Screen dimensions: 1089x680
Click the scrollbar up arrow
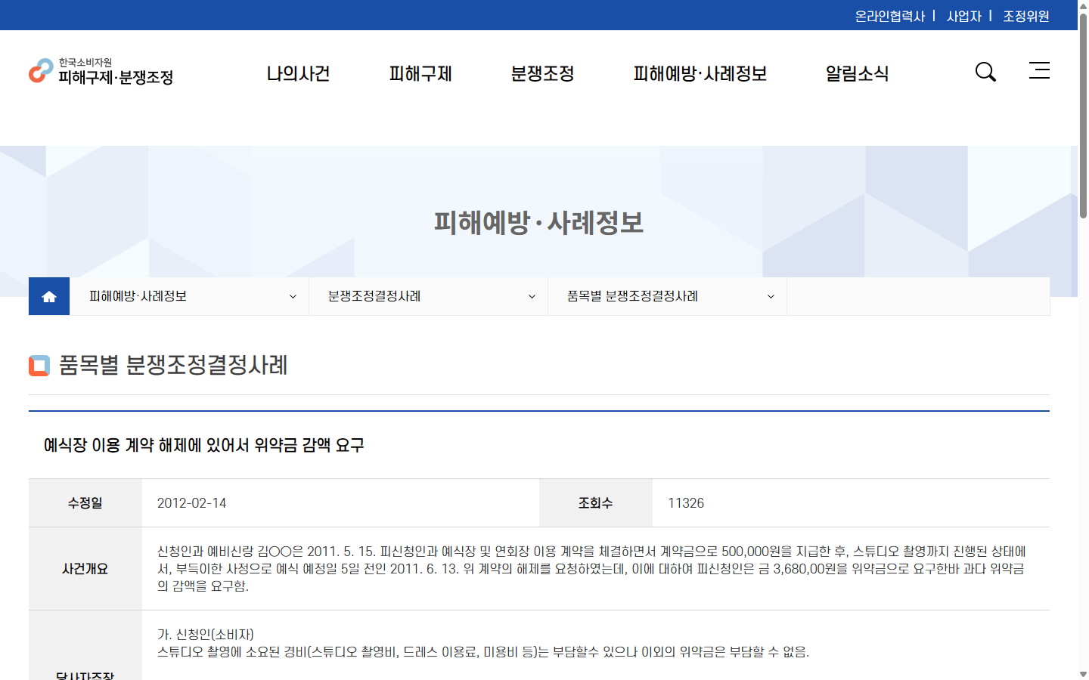(x=1083, y=5)
